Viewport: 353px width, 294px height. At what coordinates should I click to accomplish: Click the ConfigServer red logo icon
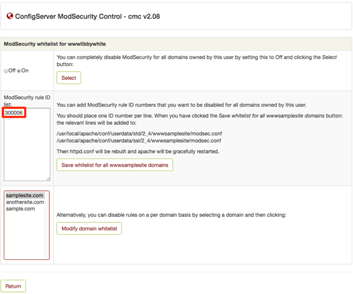[10, 16]
